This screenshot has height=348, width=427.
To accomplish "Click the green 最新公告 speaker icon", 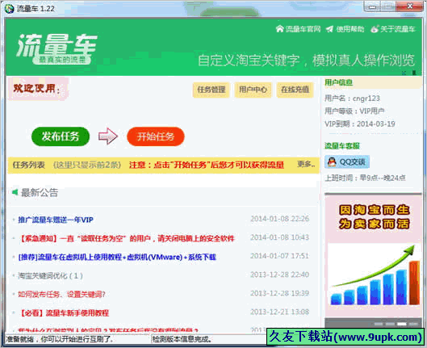I will [x=15, y=192].
